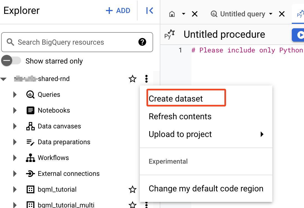Click the Data preparations icon
This screenshot has height=208, width=304.
point(30,142)
